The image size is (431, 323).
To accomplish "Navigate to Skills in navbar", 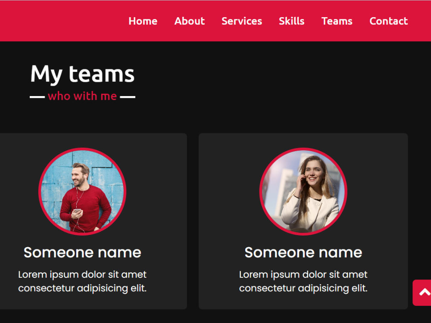I will [x=292, y=21].
